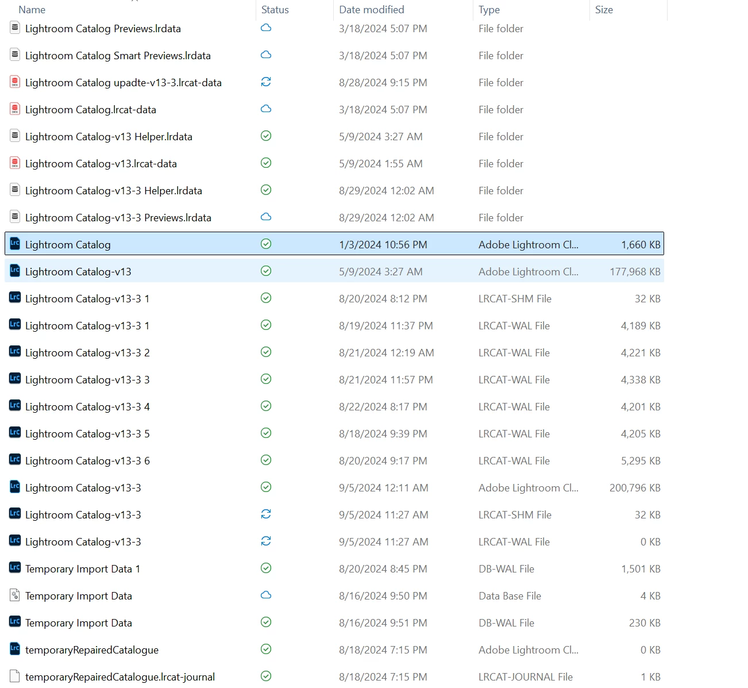Click the 1,501 KB size cell

tap(641, 569)
